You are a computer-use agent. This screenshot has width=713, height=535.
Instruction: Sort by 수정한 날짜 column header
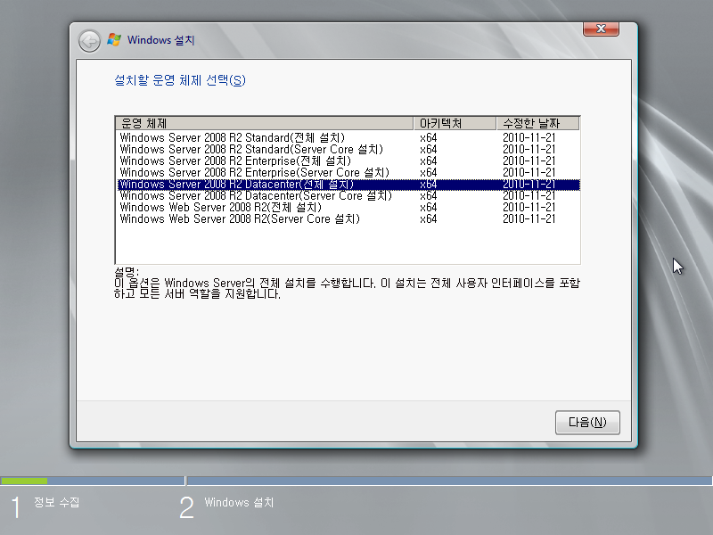click(x=538, y=123)
